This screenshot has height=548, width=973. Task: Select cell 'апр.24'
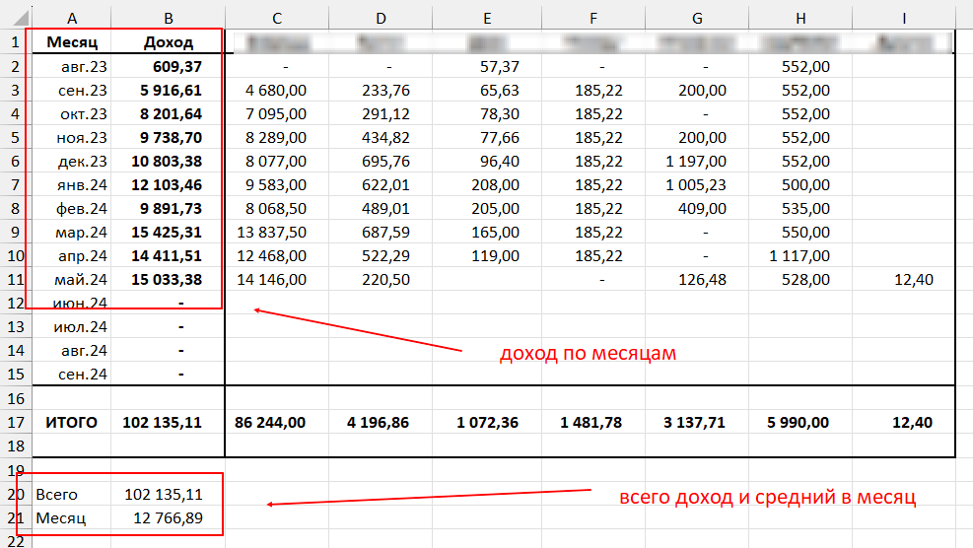coord(71,255)
